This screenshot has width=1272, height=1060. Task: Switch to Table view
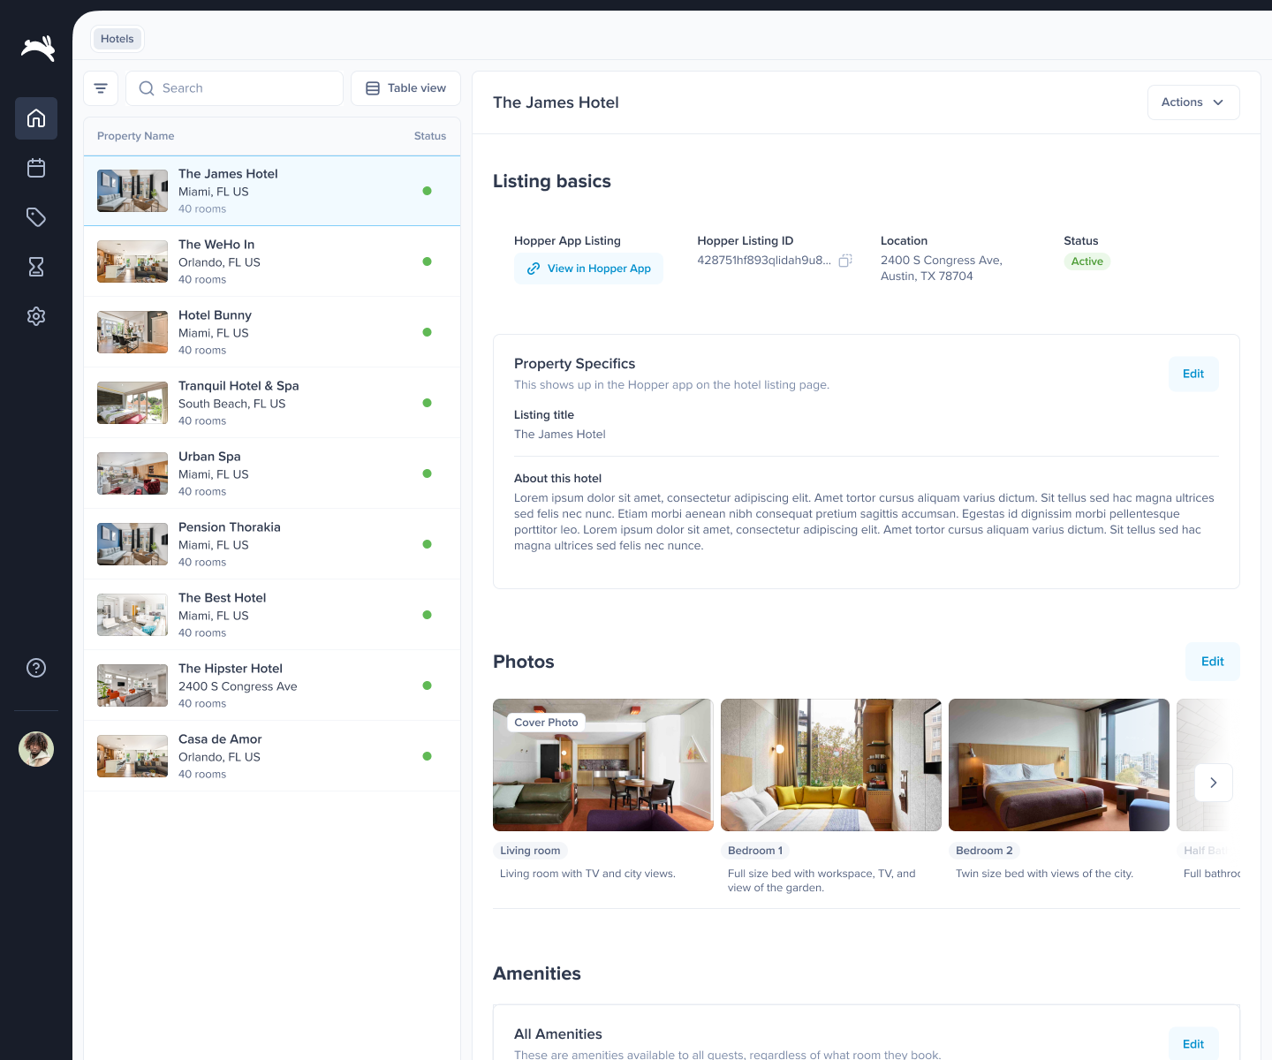(x=405, y=88)
